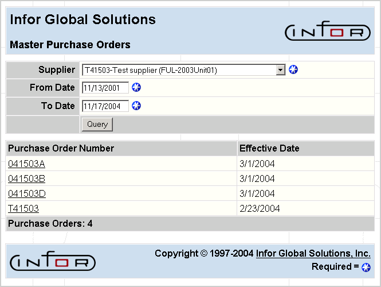Open purchase order 041503A
The image size is (381, 287).
(x=26, y=164)
